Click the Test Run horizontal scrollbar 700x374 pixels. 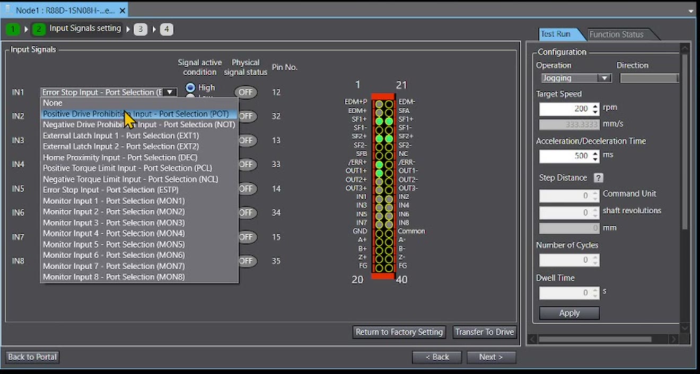click(x=595, y=339)
